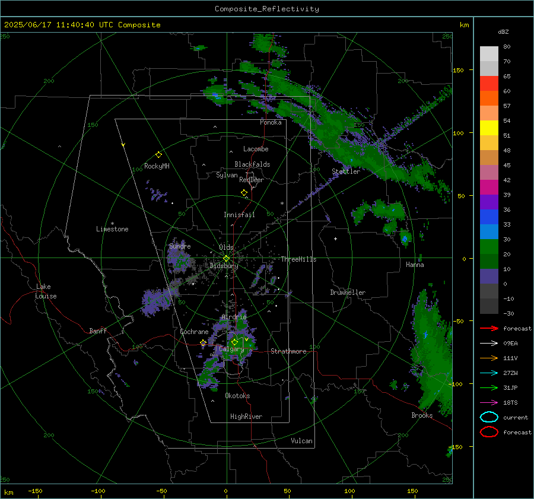Click the dBZ legend heading
Viewport: 534px width, 499px height.
503,32
